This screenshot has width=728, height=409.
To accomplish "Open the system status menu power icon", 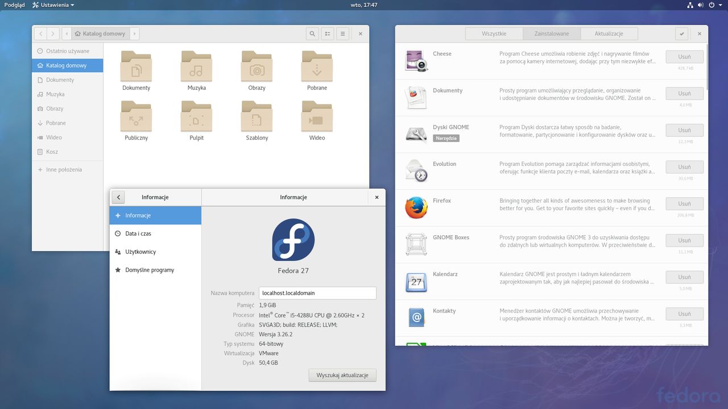I will pos(712,5).
